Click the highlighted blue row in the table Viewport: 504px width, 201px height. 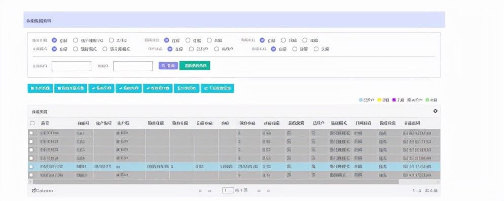pos(234,167)
